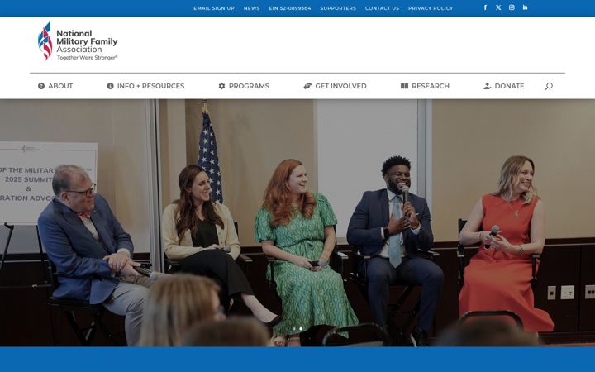This screenshot has height=372, width=595.
Task: Click the info icon beside Info + Resources
Action: pos(111,86)
